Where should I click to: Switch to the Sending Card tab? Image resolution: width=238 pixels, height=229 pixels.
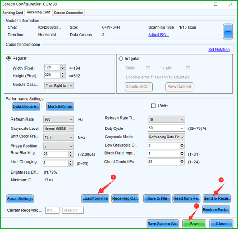coord(13,13)
